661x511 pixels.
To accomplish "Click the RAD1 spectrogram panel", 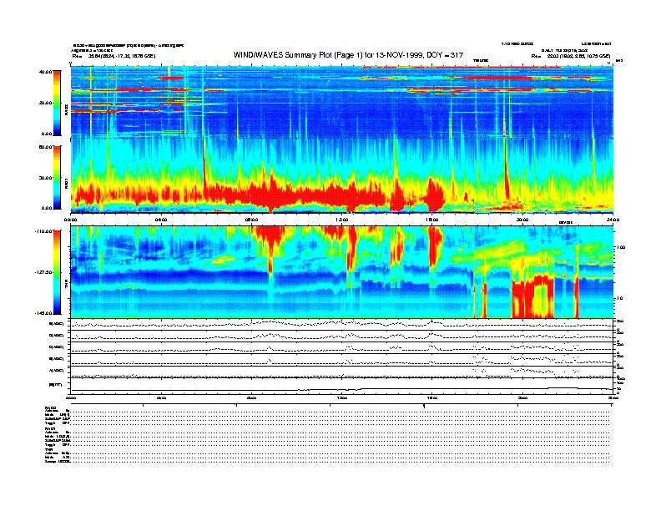I will 342,176.
